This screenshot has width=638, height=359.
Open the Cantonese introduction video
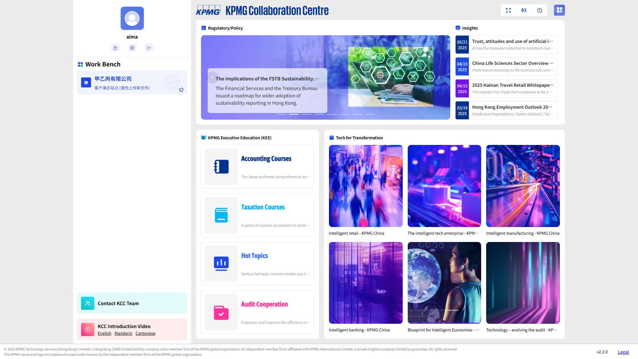(145, 333)
